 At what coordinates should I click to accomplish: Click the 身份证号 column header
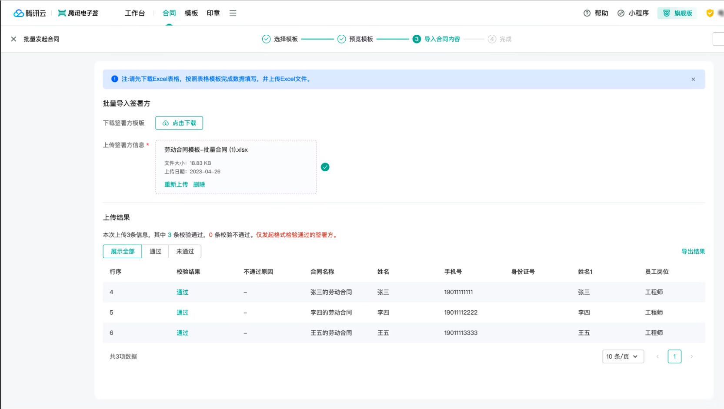point(523,272)
